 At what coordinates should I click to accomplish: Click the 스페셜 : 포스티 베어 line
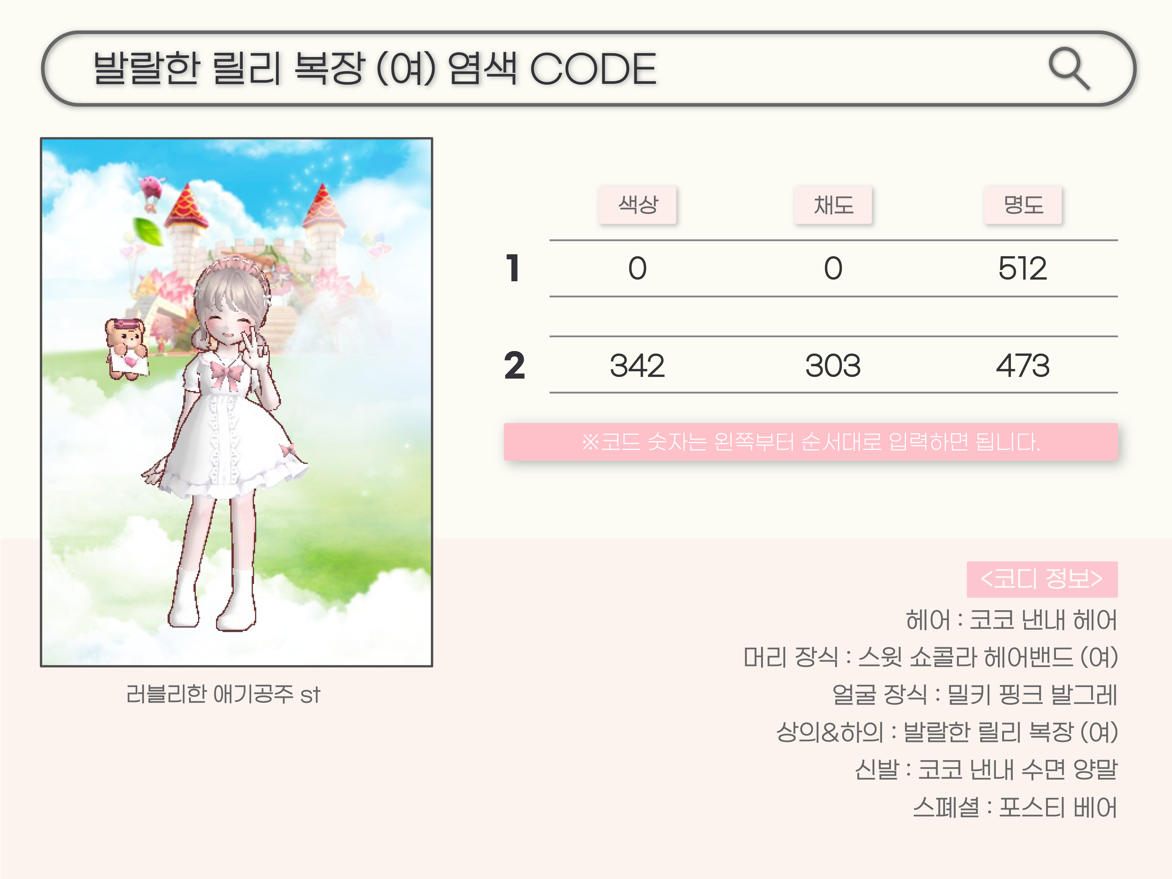(x=1015, y=808)
